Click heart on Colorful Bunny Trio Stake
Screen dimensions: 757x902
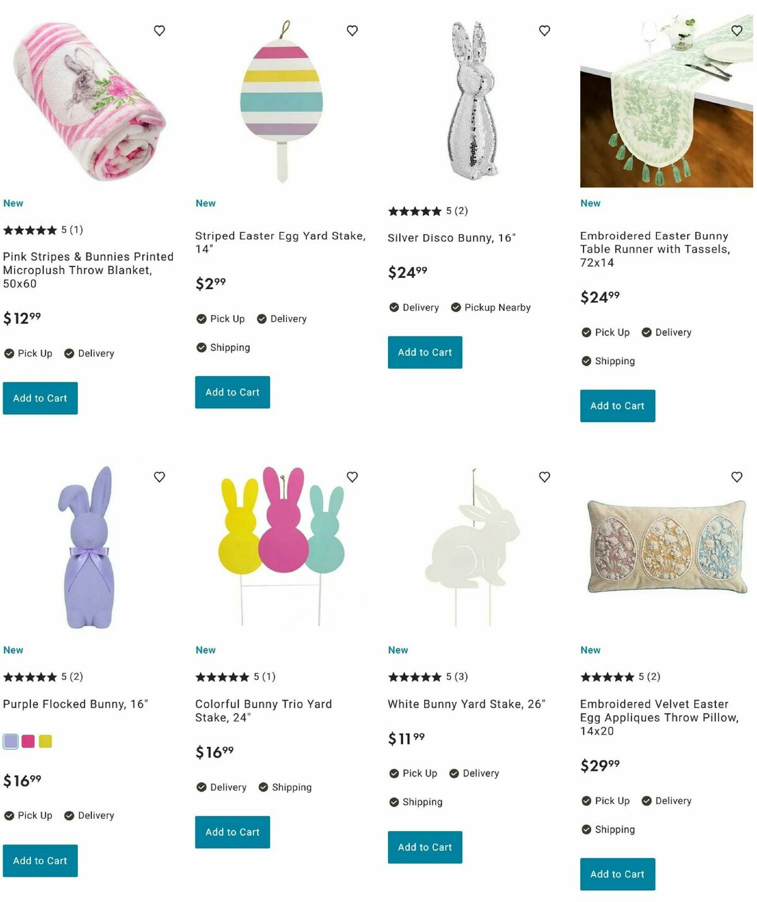(x=352, y=477)
